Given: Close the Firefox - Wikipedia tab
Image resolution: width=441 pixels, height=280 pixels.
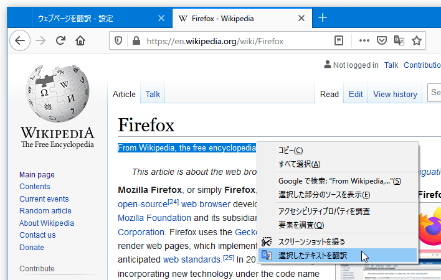Looking at the screenshot, I should 301,18.
